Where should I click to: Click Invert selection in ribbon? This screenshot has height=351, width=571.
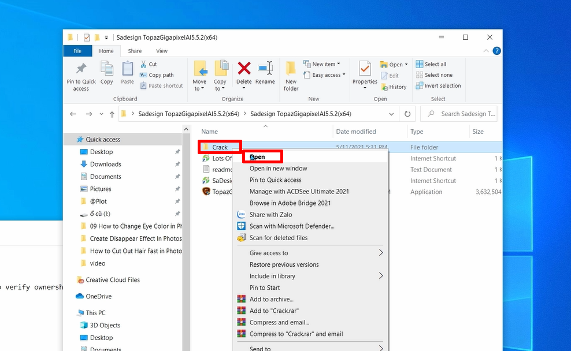439,86
